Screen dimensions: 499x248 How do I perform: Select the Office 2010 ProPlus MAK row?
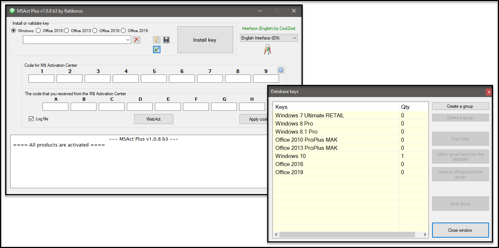point(350,140)
